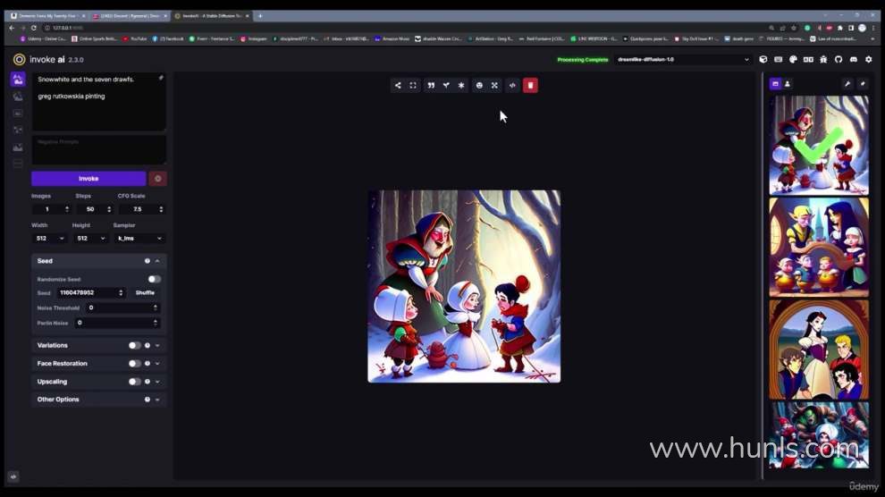Enable the Variations switch
The height and width of the screenshot is (497, 885).
click(134, 345)
